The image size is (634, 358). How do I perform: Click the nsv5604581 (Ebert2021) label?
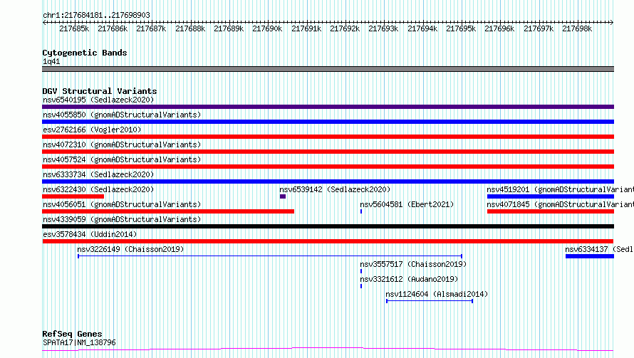click(x=407, y=204)
